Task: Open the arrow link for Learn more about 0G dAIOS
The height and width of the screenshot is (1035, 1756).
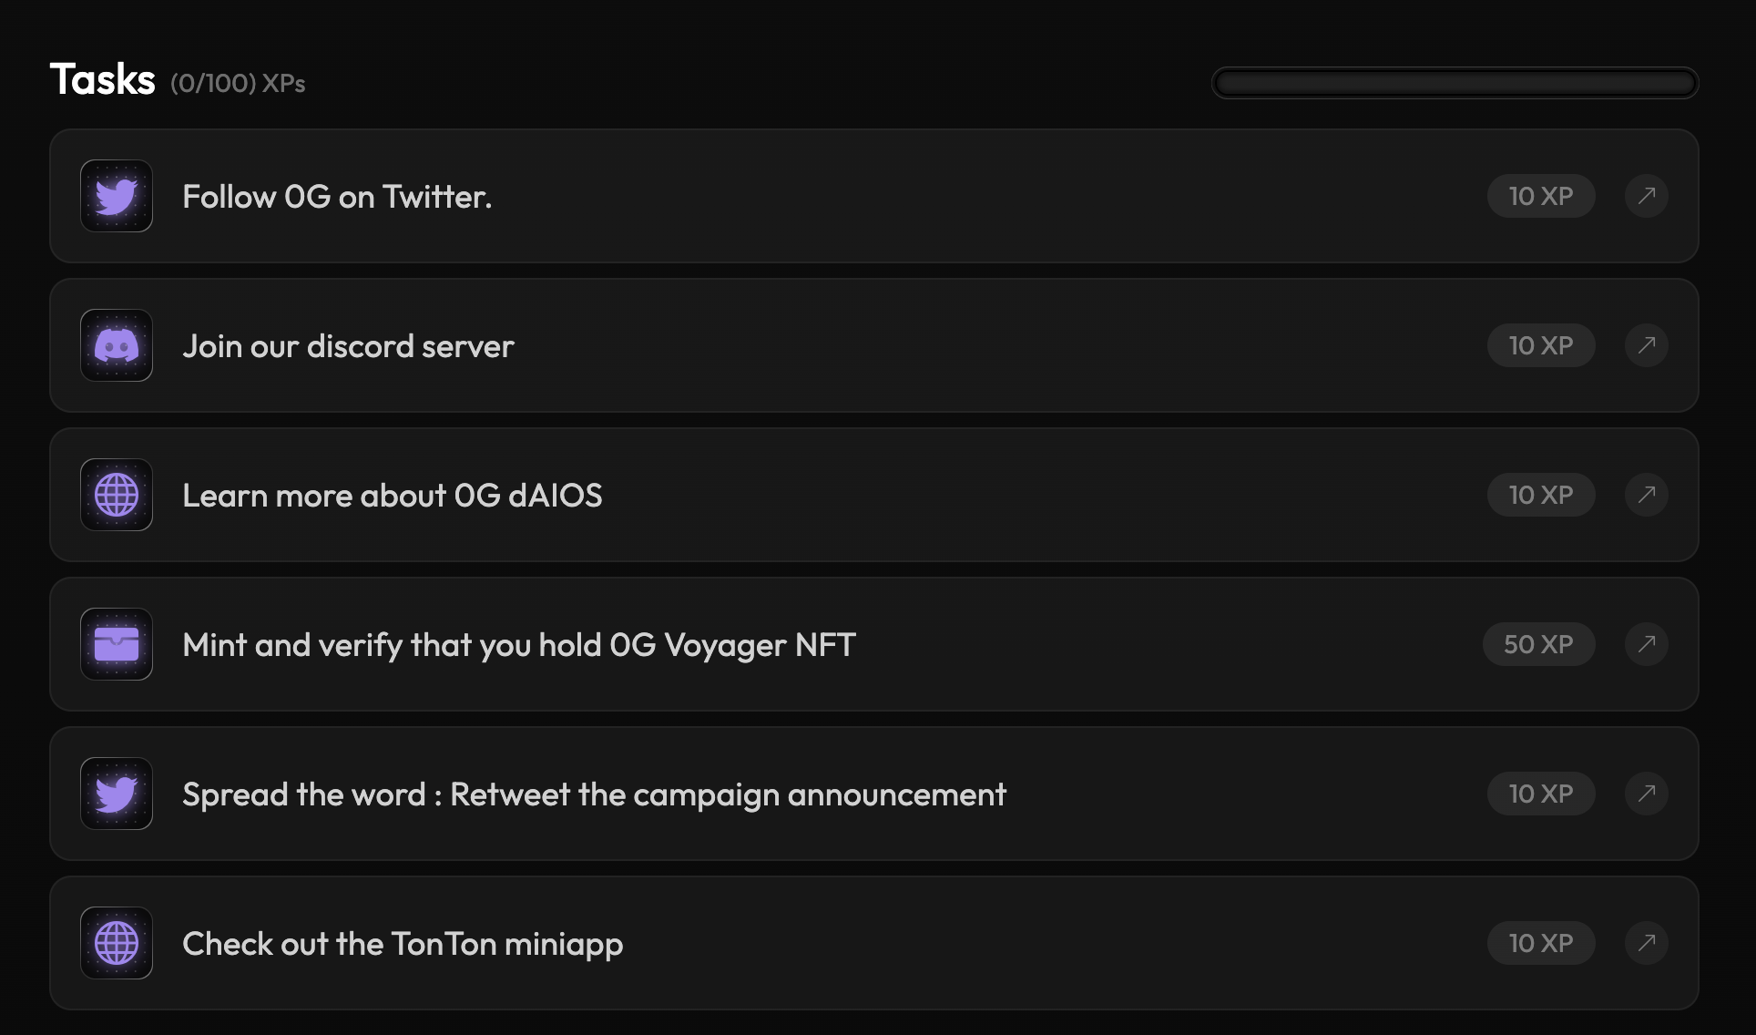Action: point(1646,495)
